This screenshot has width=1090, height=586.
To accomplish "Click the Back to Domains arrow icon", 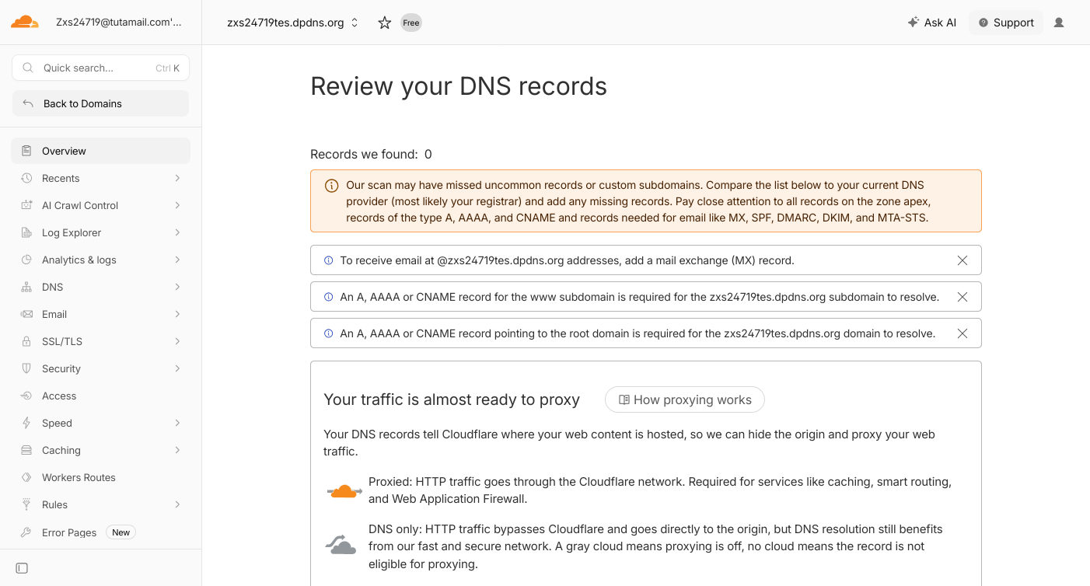I will pyautogui.click(x=28, y=103).
